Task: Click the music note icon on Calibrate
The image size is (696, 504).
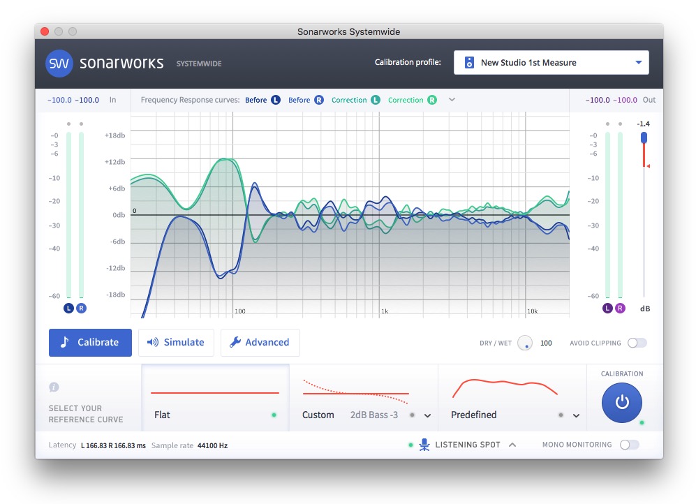Action: pyautogui.click(x=65, y=341)
